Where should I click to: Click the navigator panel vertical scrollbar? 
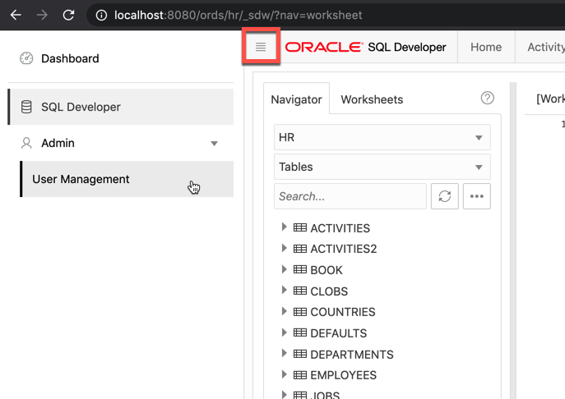[x=512, y=241]
